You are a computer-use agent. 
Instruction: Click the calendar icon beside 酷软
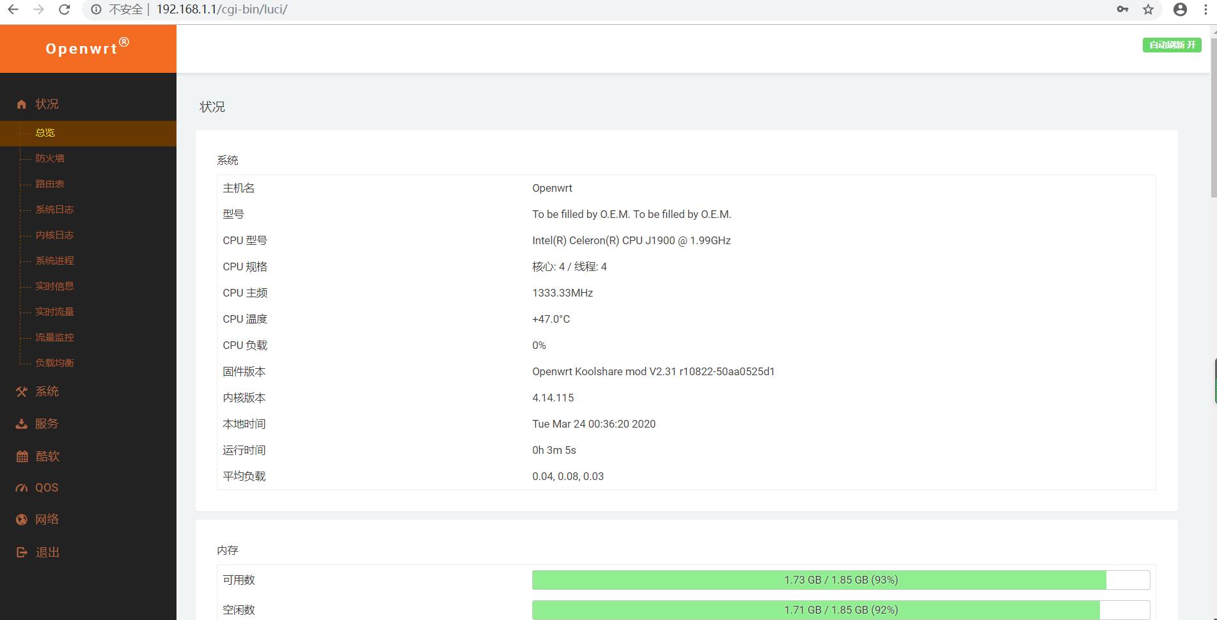click(22, 456)
